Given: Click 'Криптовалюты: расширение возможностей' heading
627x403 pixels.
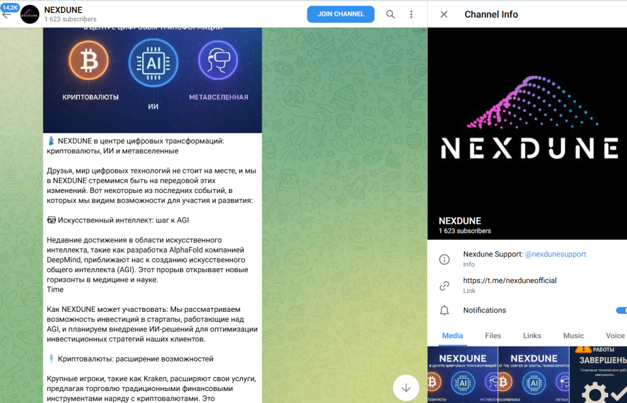Looking at the screenshot, I should tap(136, 358).
